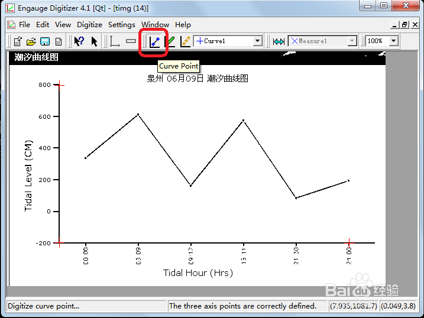Minimize the inner document window
This screenshot has height=318, width=424.
point(394,25)
